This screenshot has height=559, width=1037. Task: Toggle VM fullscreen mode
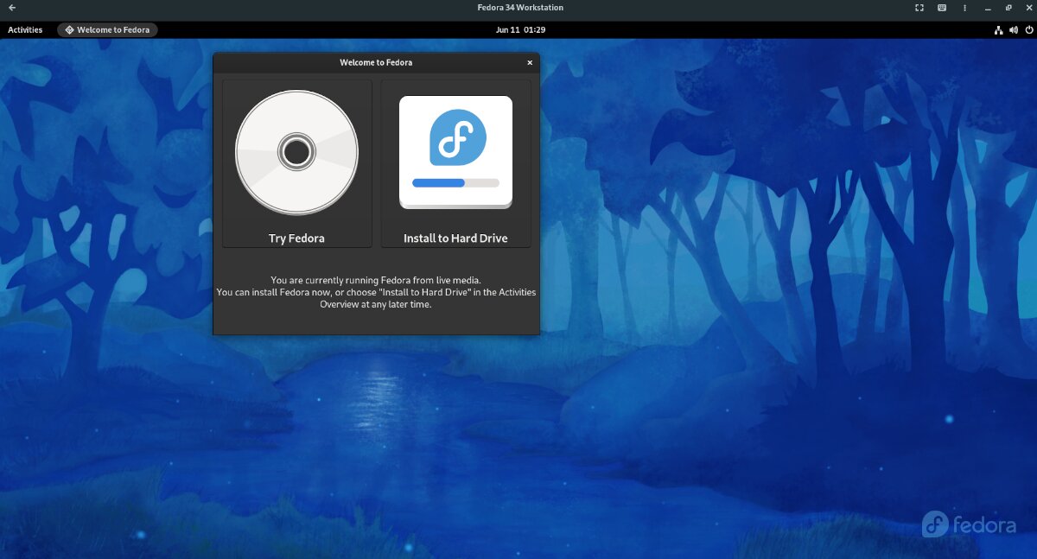[x=919, y=8]
